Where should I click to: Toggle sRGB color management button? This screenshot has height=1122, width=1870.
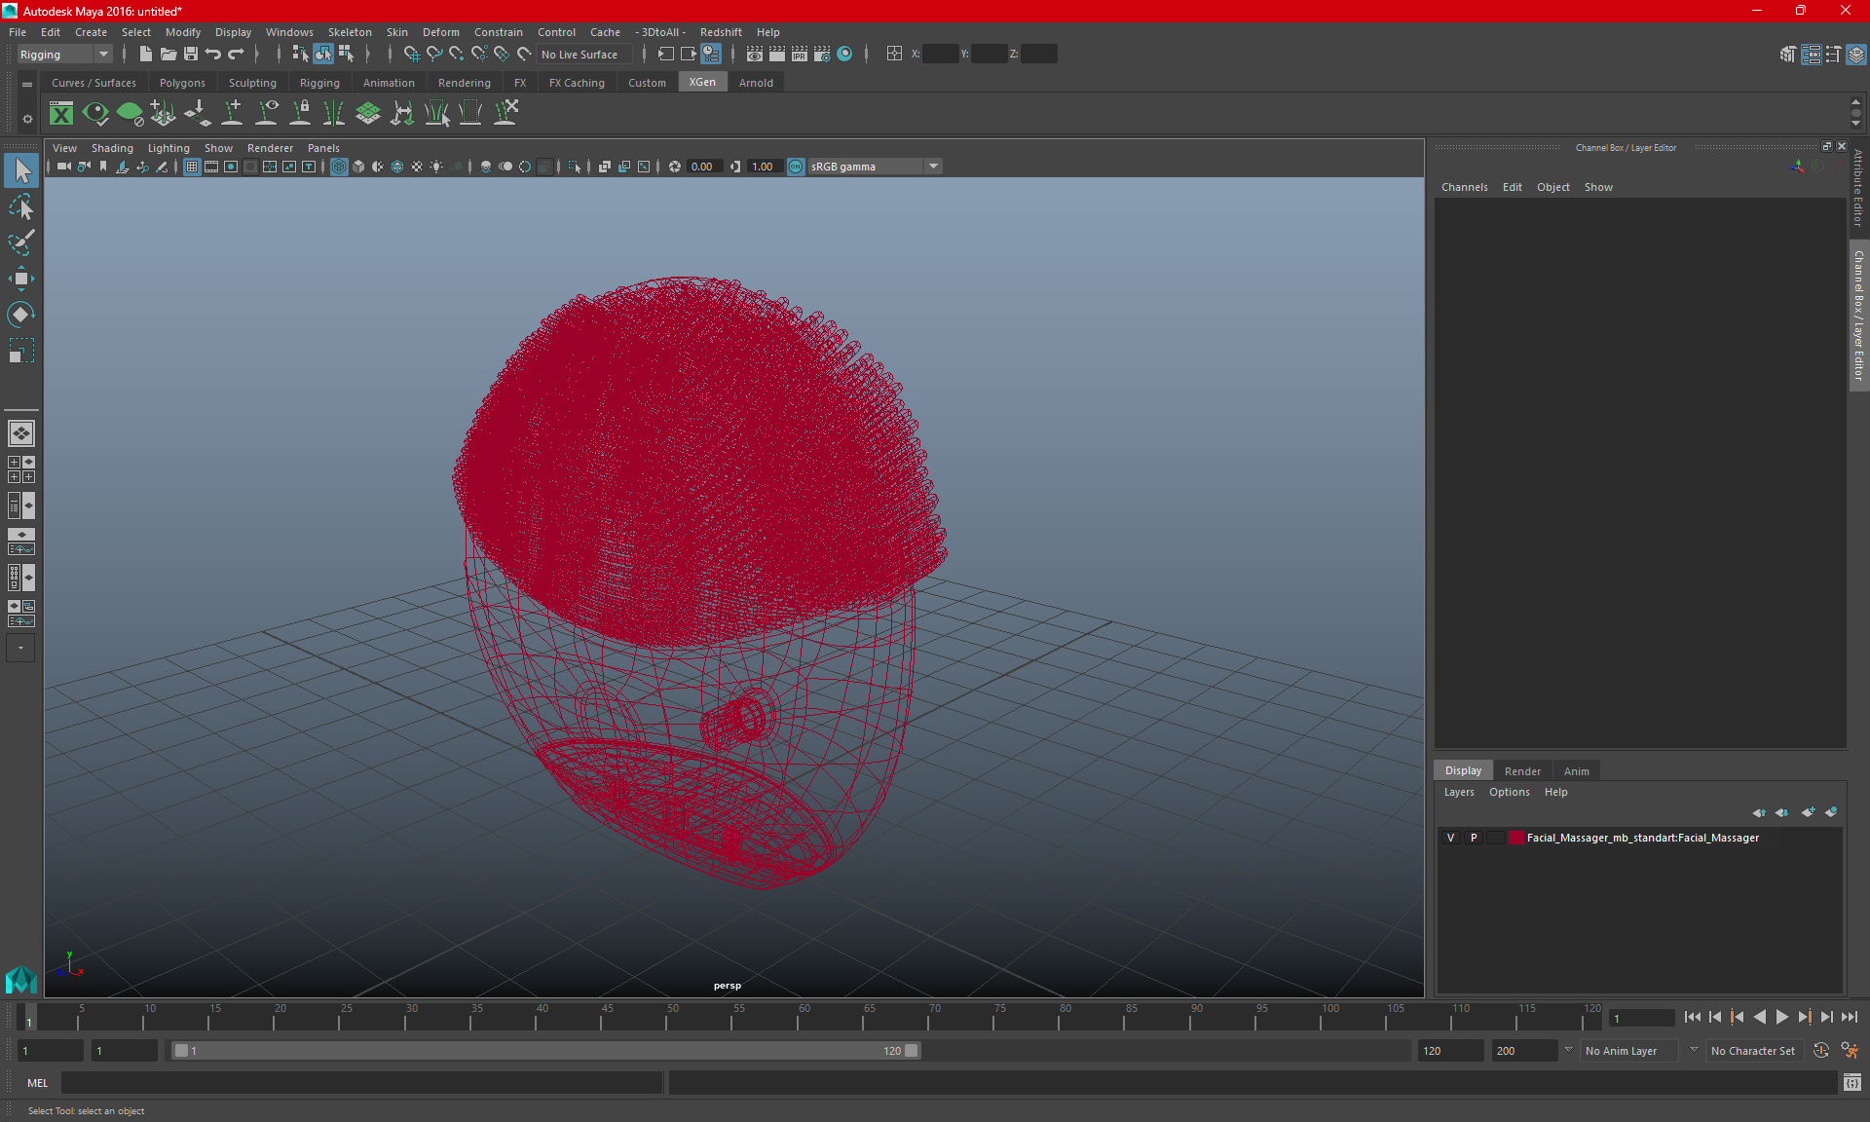click(x=796, y=167)
